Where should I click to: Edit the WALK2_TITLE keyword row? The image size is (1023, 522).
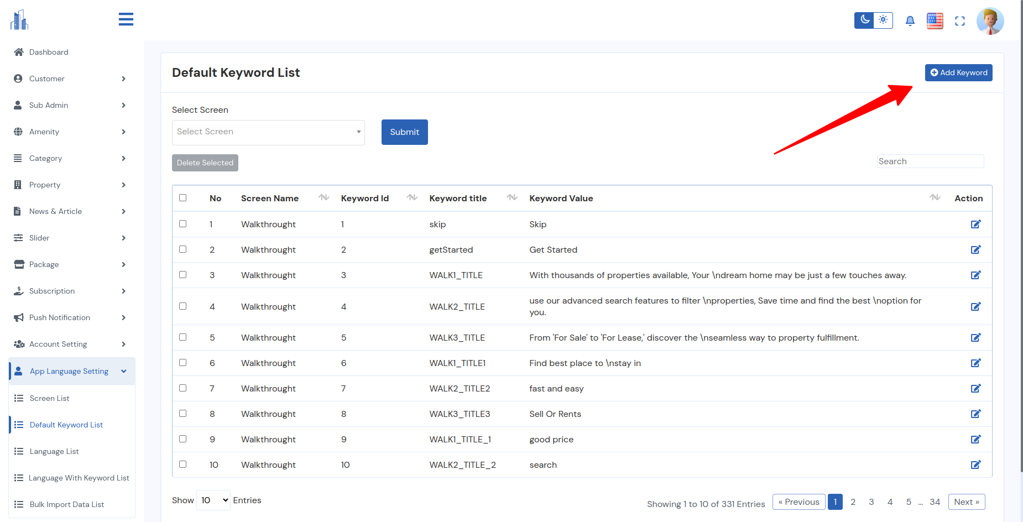click(976, 306)
